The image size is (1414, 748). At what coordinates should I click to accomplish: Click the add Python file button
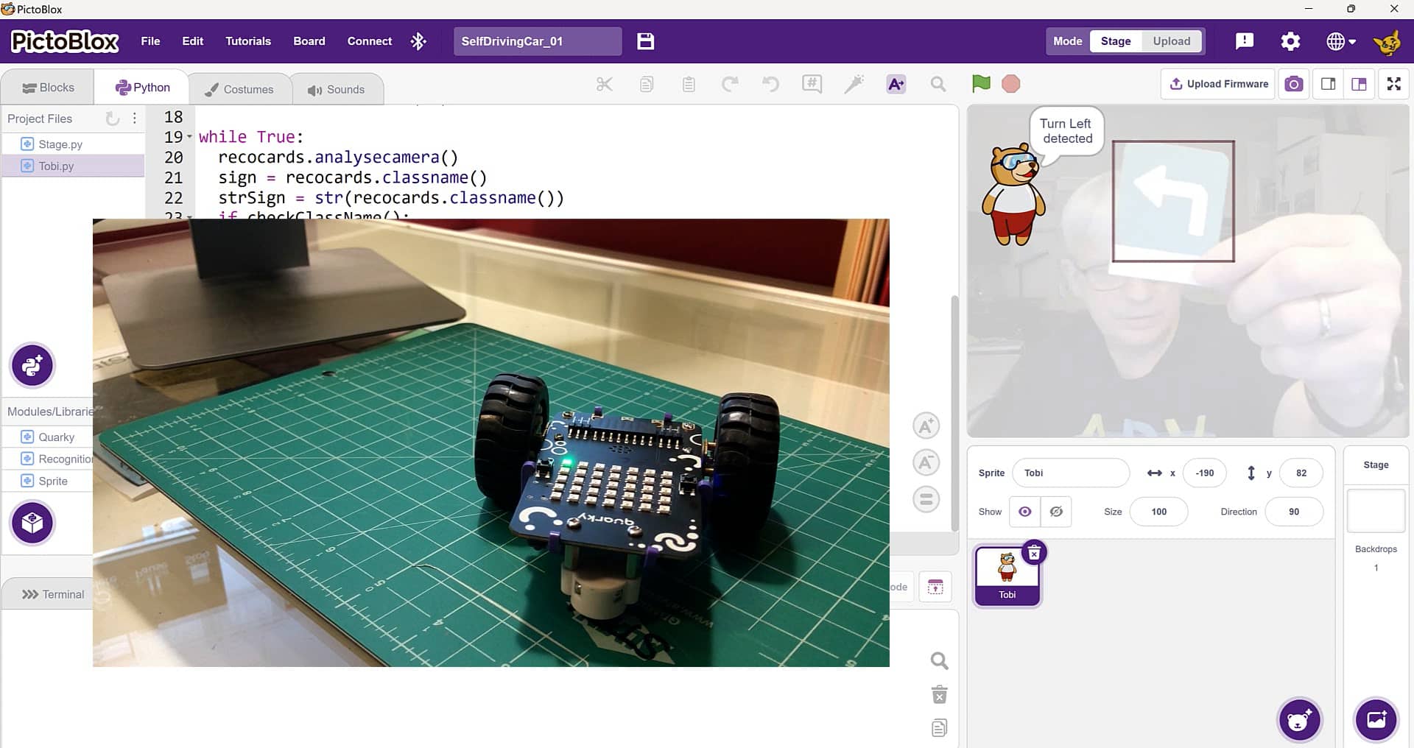(32, 365)
